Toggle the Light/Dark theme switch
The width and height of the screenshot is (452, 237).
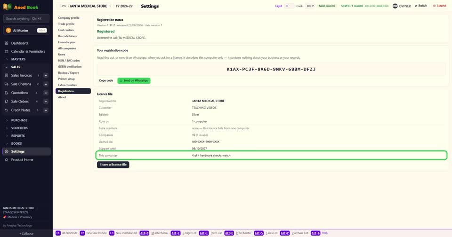point(289,6)
